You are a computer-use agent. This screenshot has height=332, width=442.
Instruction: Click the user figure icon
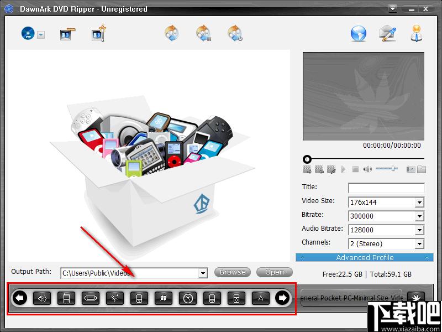coord(417,34)
